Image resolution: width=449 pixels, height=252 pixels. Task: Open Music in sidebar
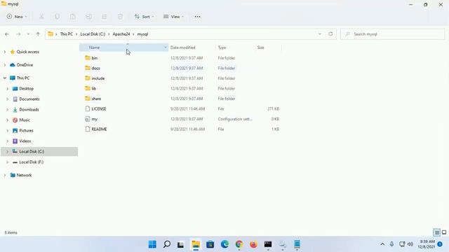click(x=25, y=120)
